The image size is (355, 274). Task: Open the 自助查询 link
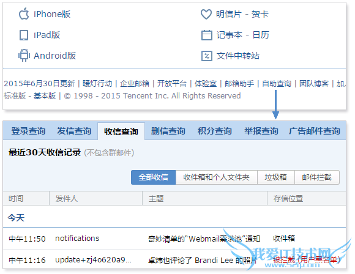[277, 84]
